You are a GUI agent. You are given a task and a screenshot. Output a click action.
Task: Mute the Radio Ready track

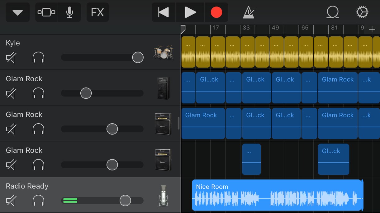pos(11,201)
